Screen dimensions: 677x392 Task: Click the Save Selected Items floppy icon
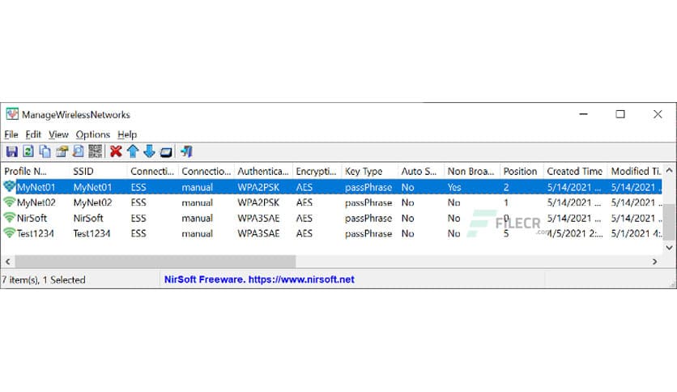11,151
